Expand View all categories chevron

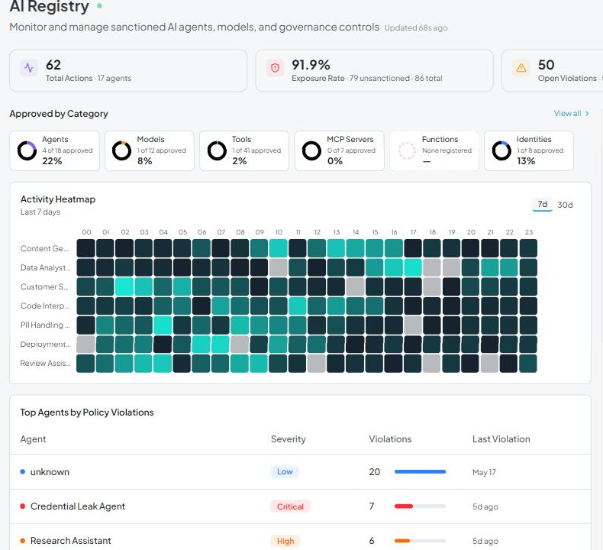587,114
